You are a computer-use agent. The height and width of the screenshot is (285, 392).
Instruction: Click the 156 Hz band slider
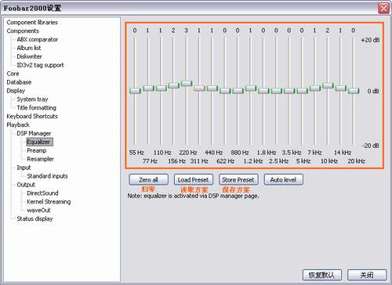coord(174,85)
